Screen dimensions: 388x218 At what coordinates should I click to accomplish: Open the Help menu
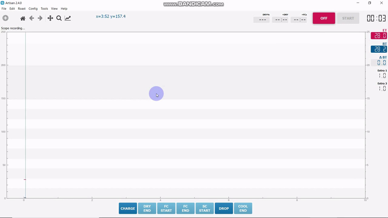point(64,9)
